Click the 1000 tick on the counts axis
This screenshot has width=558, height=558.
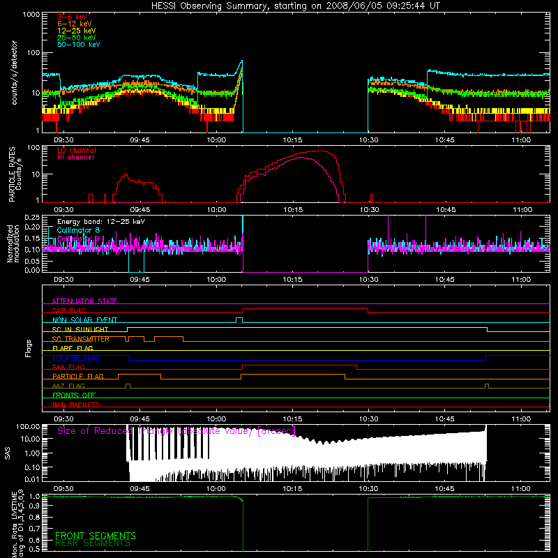tap(31, 15)
